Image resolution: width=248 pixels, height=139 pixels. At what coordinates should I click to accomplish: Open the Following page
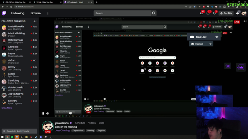[18, 13]
